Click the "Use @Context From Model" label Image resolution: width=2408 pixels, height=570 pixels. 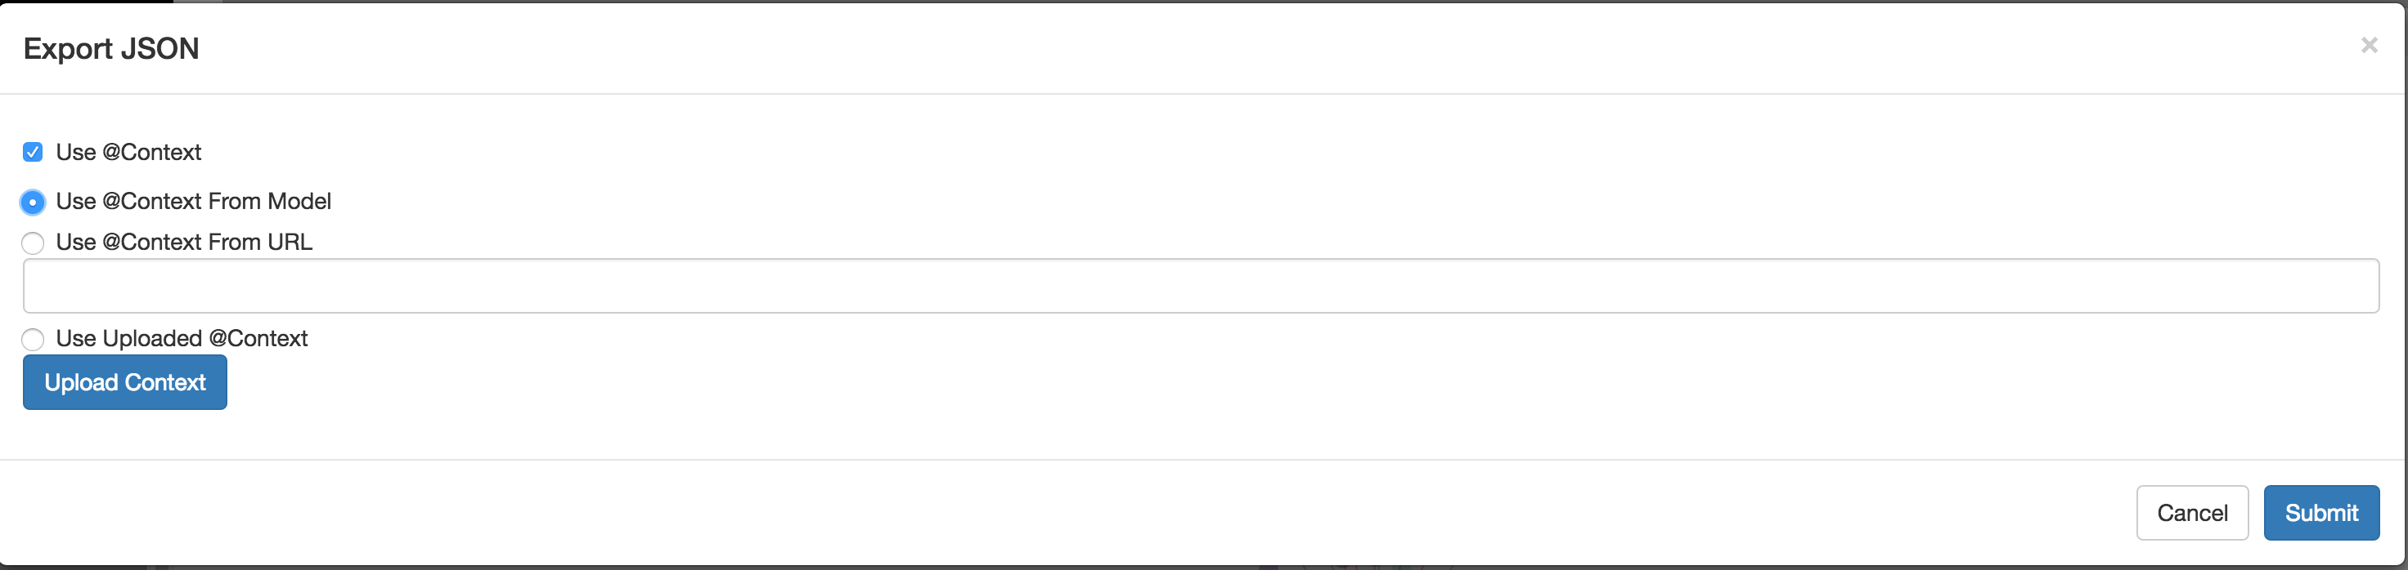(x=194, y=202)
